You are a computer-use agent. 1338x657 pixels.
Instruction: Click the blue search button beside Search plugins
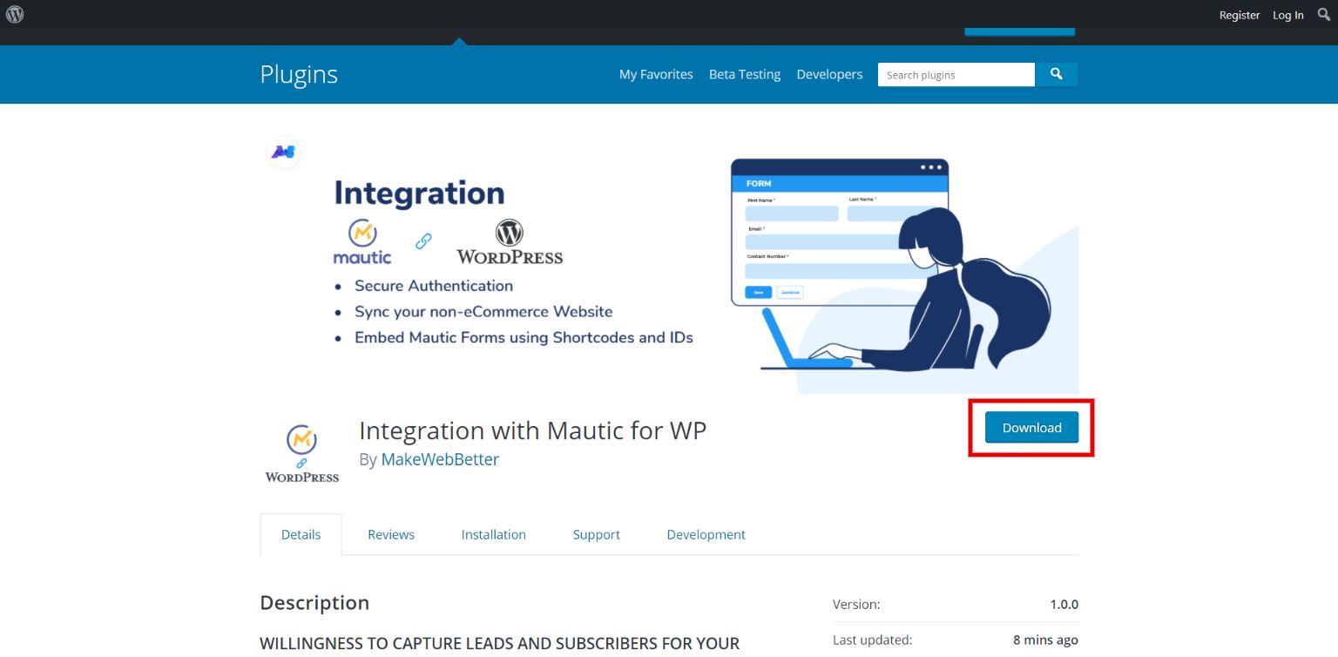pyautogui.click(x=1056, y=74)
